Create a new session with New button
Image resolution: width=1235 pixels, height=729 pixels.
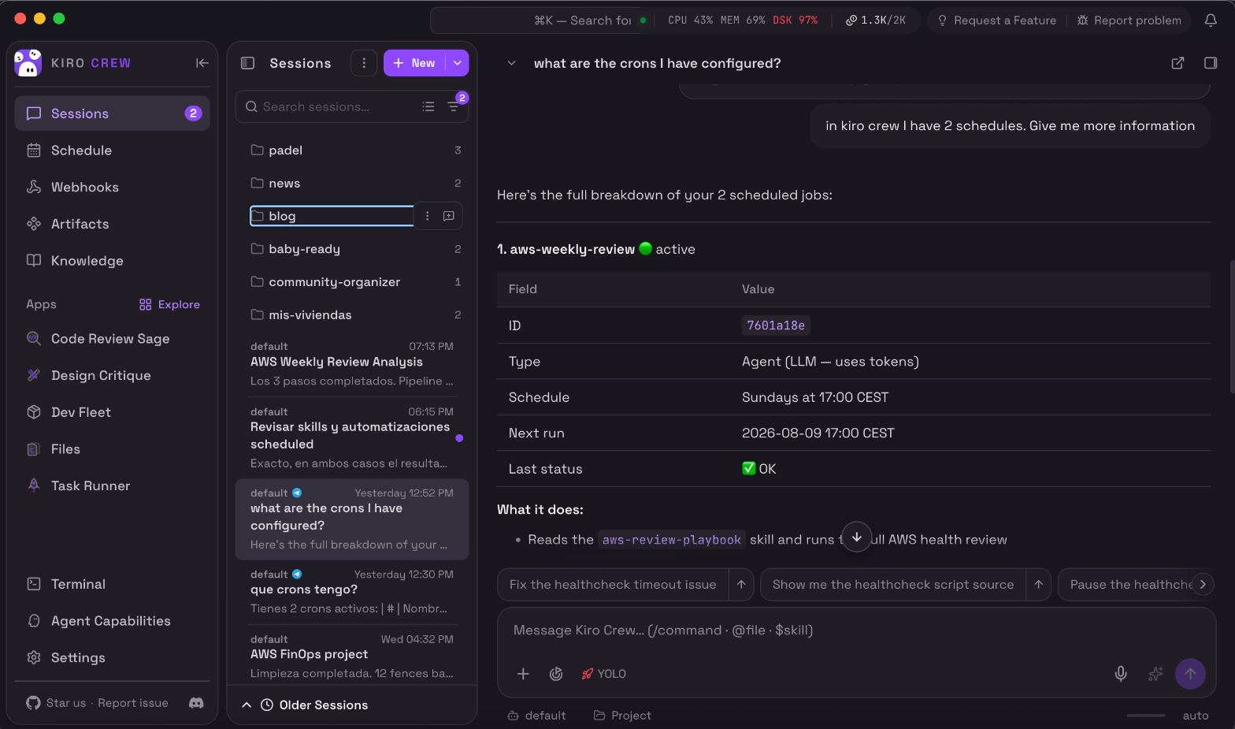(x=414, y=63)
